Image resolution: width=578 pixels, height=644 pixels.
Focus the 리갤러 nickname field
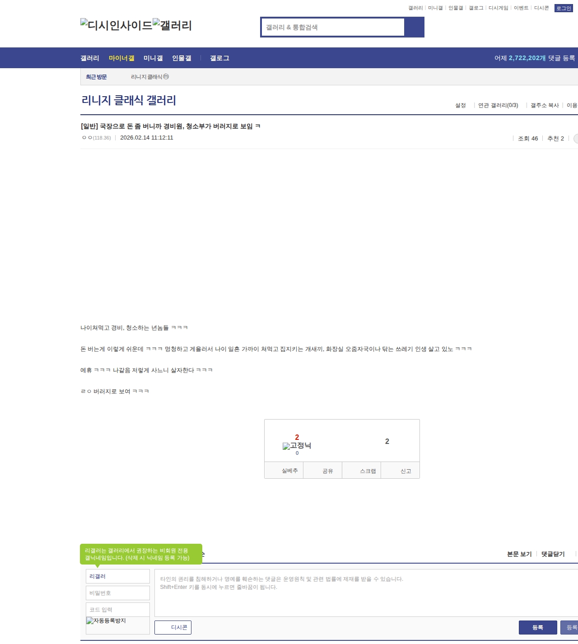[117, 576]
